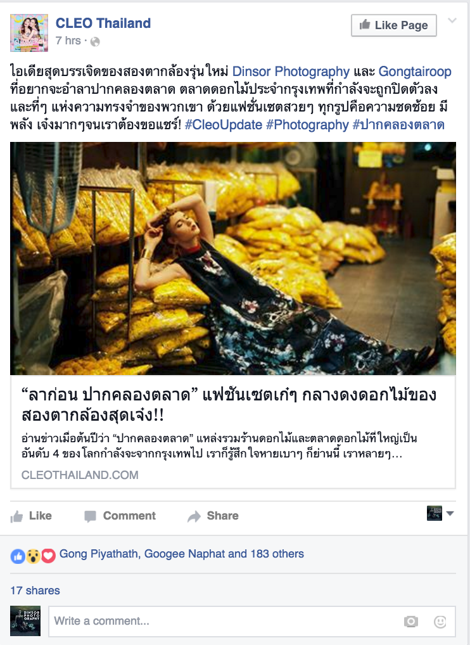
Task: Click the blue Like reaction icon
Action: tap(18, 556)
